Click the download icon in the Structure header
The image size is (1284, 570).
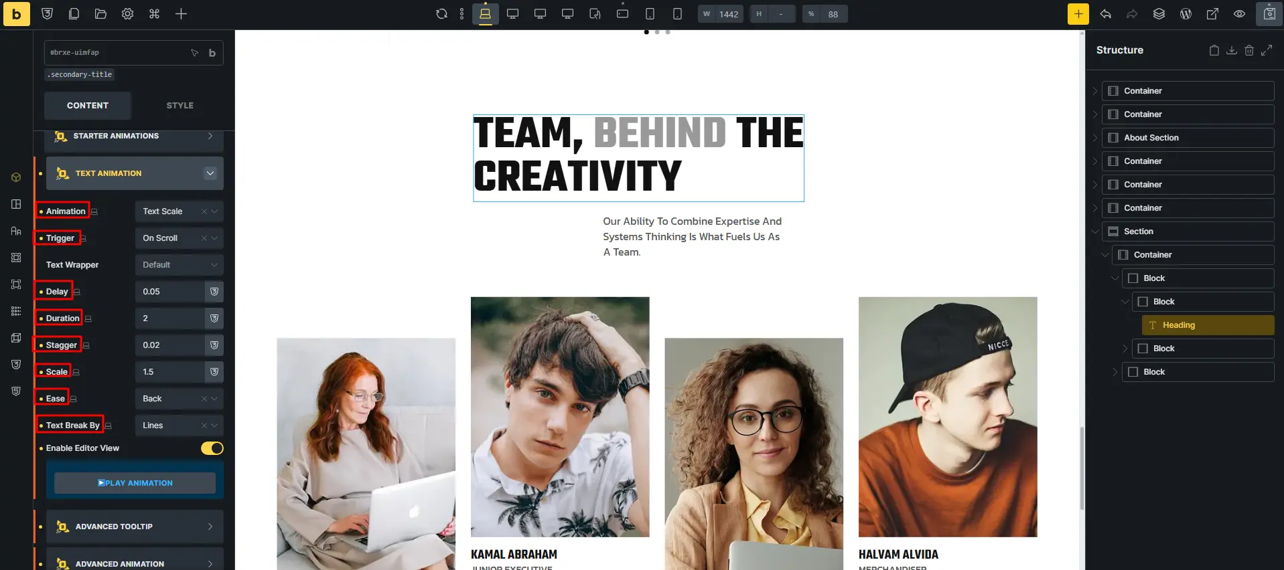(x=1231, y=50)
